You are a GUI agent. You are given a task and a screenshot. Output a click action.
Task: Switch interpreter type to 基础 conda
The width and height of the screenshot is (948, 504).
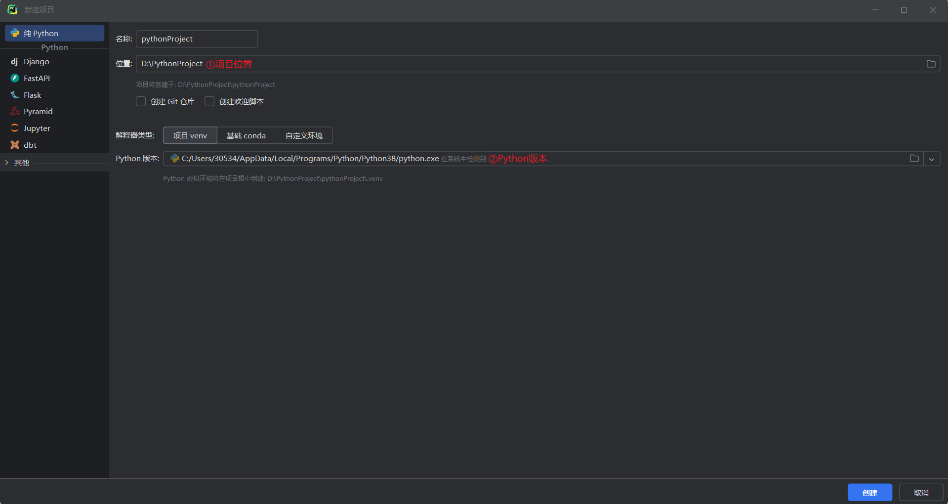246,135
